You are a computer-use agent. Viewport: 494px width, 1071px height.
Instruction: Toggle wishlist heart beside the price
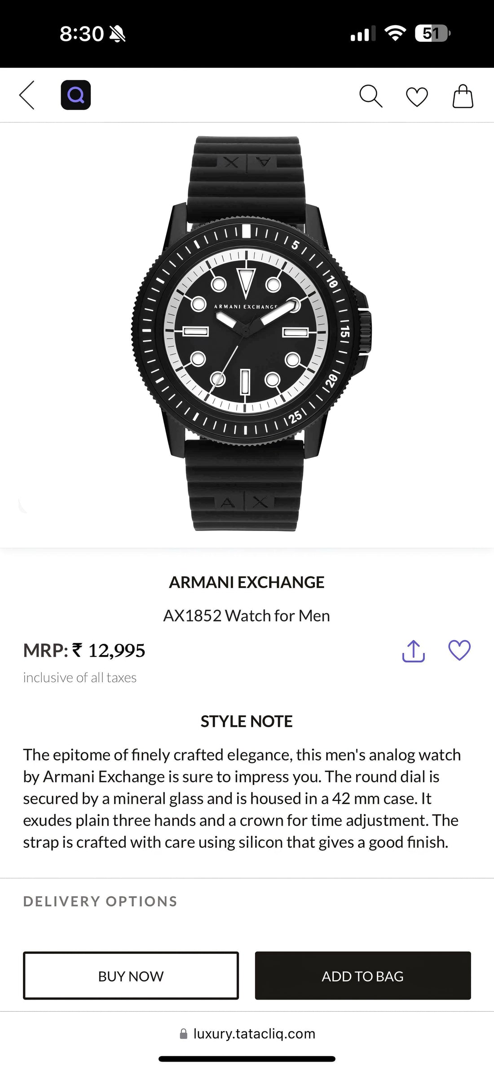459,650
